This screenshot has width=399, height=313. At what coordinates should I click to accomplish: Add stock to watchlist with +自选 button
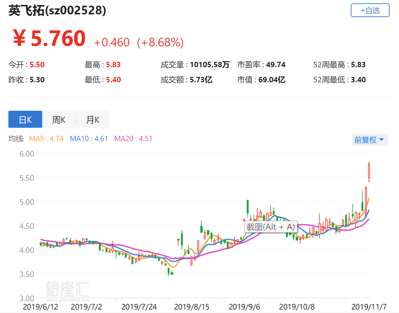[370, 10]
